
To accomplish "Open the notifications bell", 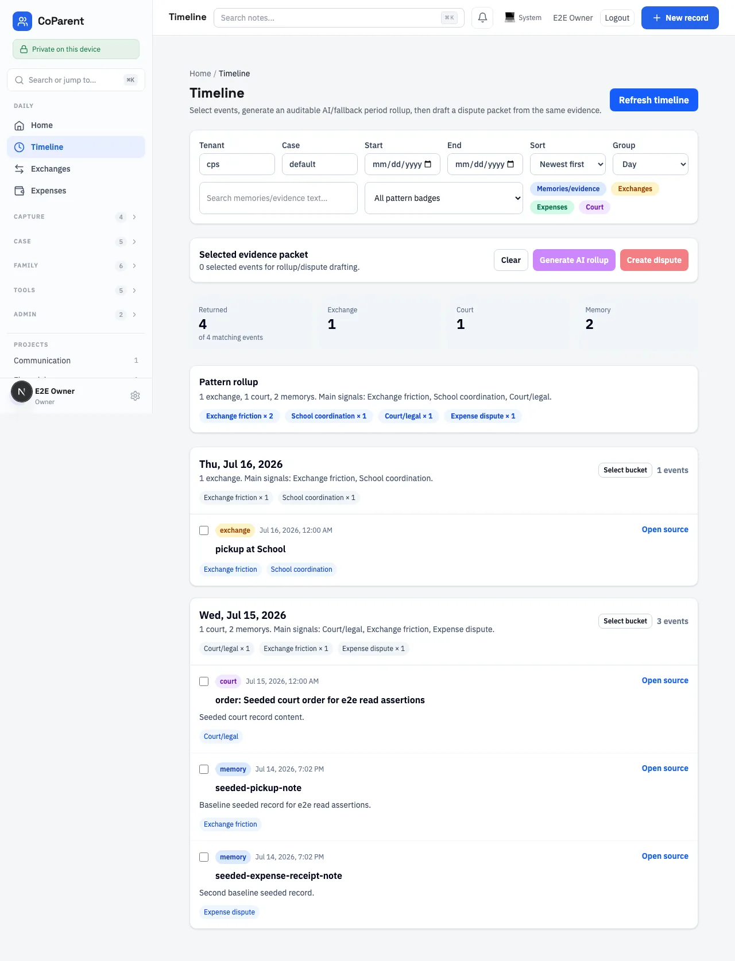I will coord(482,18).
